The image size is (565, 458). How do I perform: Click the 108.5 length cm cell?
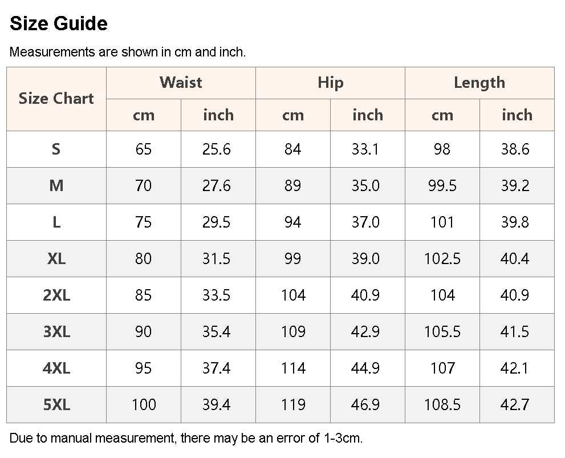pyautogui.click(x=442, y=404)
